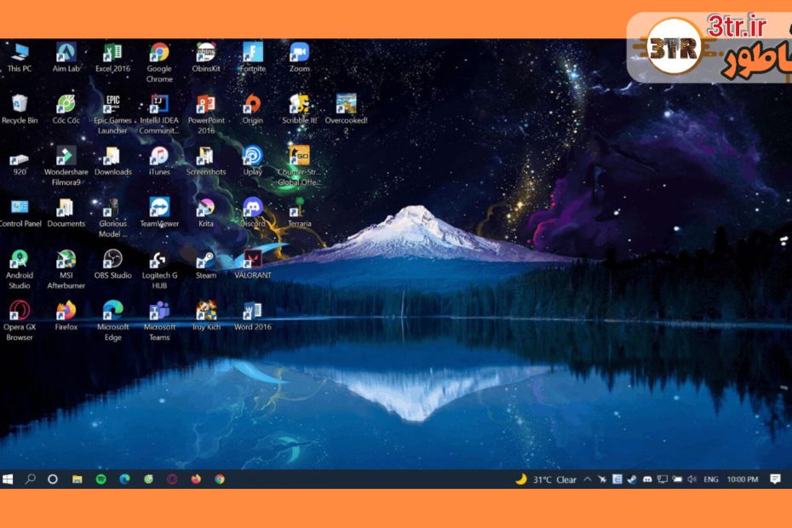
Task: Open the 31°C Clear weather widget
Action: point(546,479)
